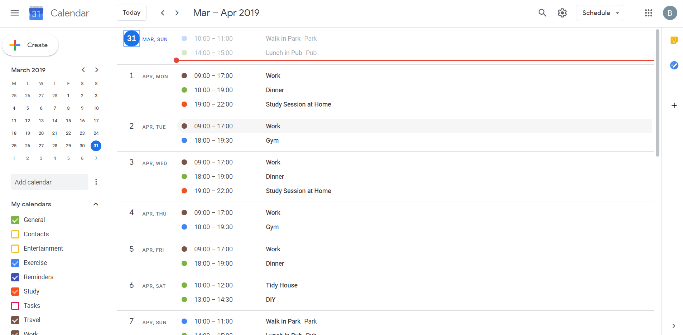Image resolution: width=683 pixels, height=335 pixels.
Task: Click the Apr 1 Work brown color dot
Action: (184, 76)
